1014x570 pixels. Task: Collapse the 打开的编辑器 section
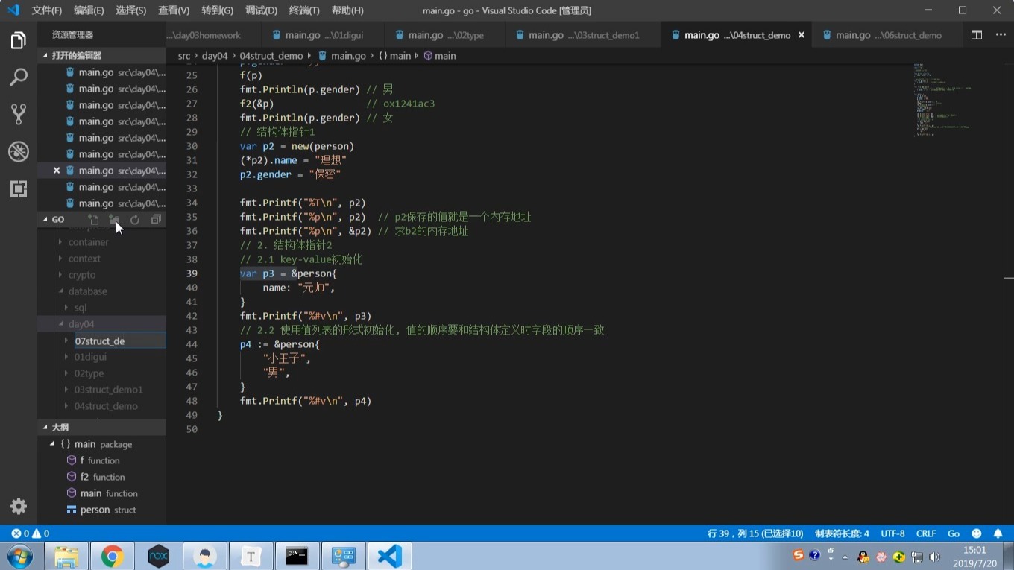pyautogui.click(x=76, y=55)
